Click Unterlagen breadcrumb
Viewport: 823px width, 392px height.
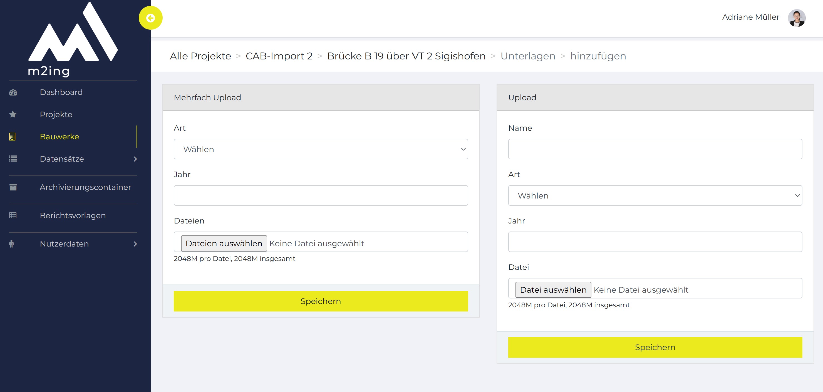pyautogui.click(x=528, y=56)
